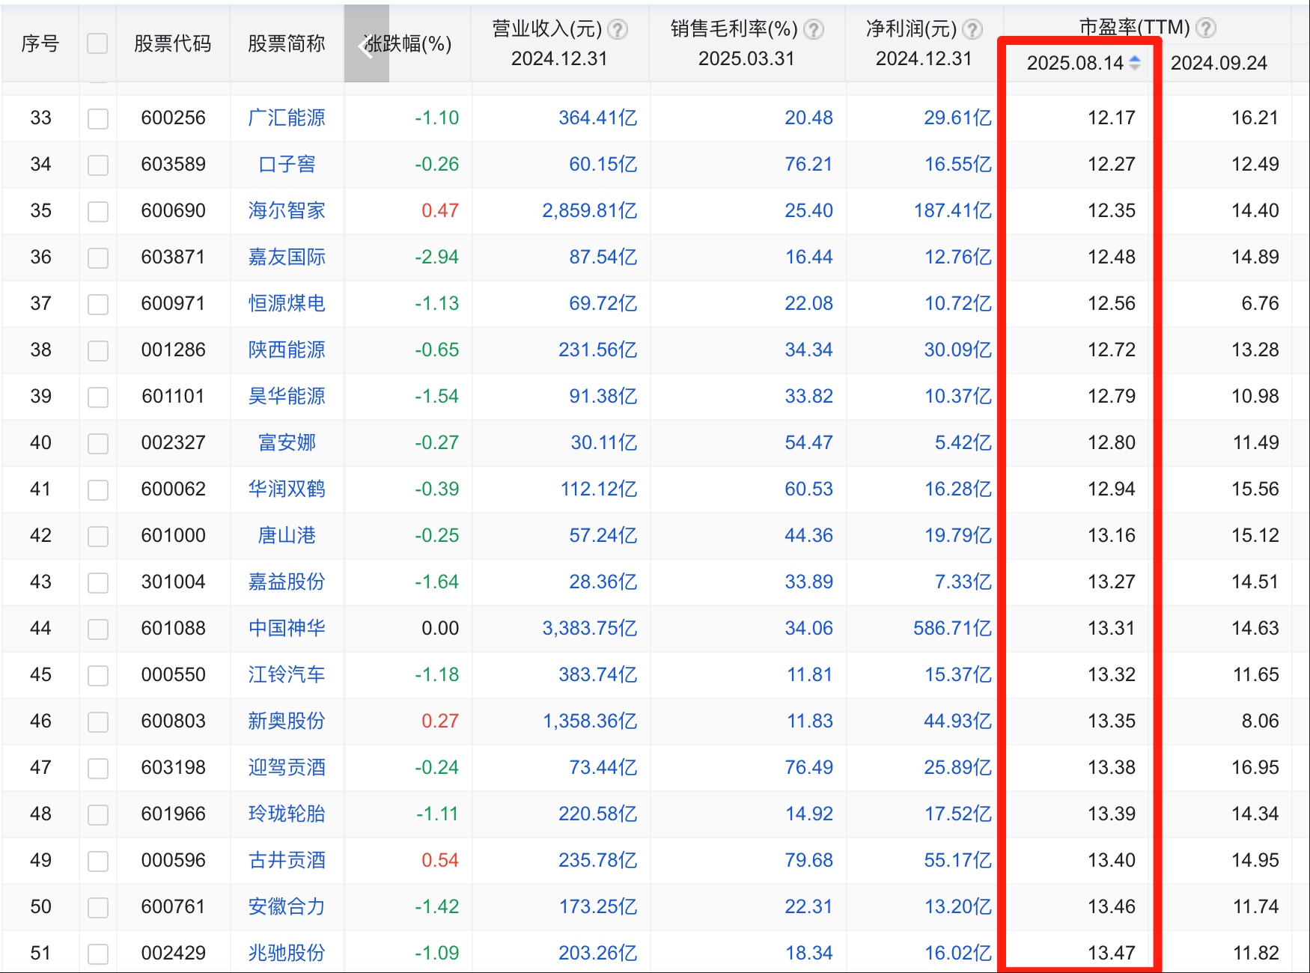
Task: Open the 兆驰股份 stock link
Action: click(x=287, y=953)
